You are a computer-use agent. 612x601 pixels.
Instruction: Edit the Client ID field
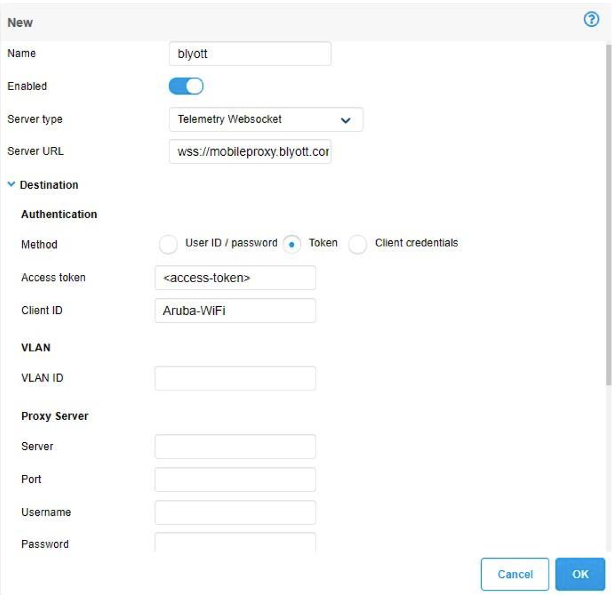pos(235,311)
